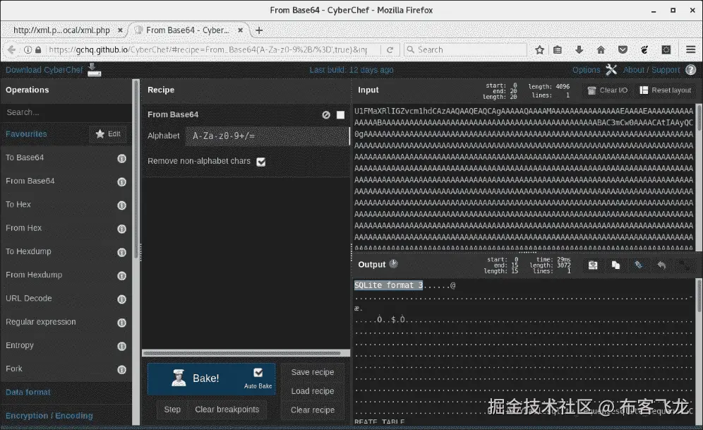The height and width of the screenshot is (430, 703).
Task: Click Clear breakpoints button
Action: [x=227, y=410]
